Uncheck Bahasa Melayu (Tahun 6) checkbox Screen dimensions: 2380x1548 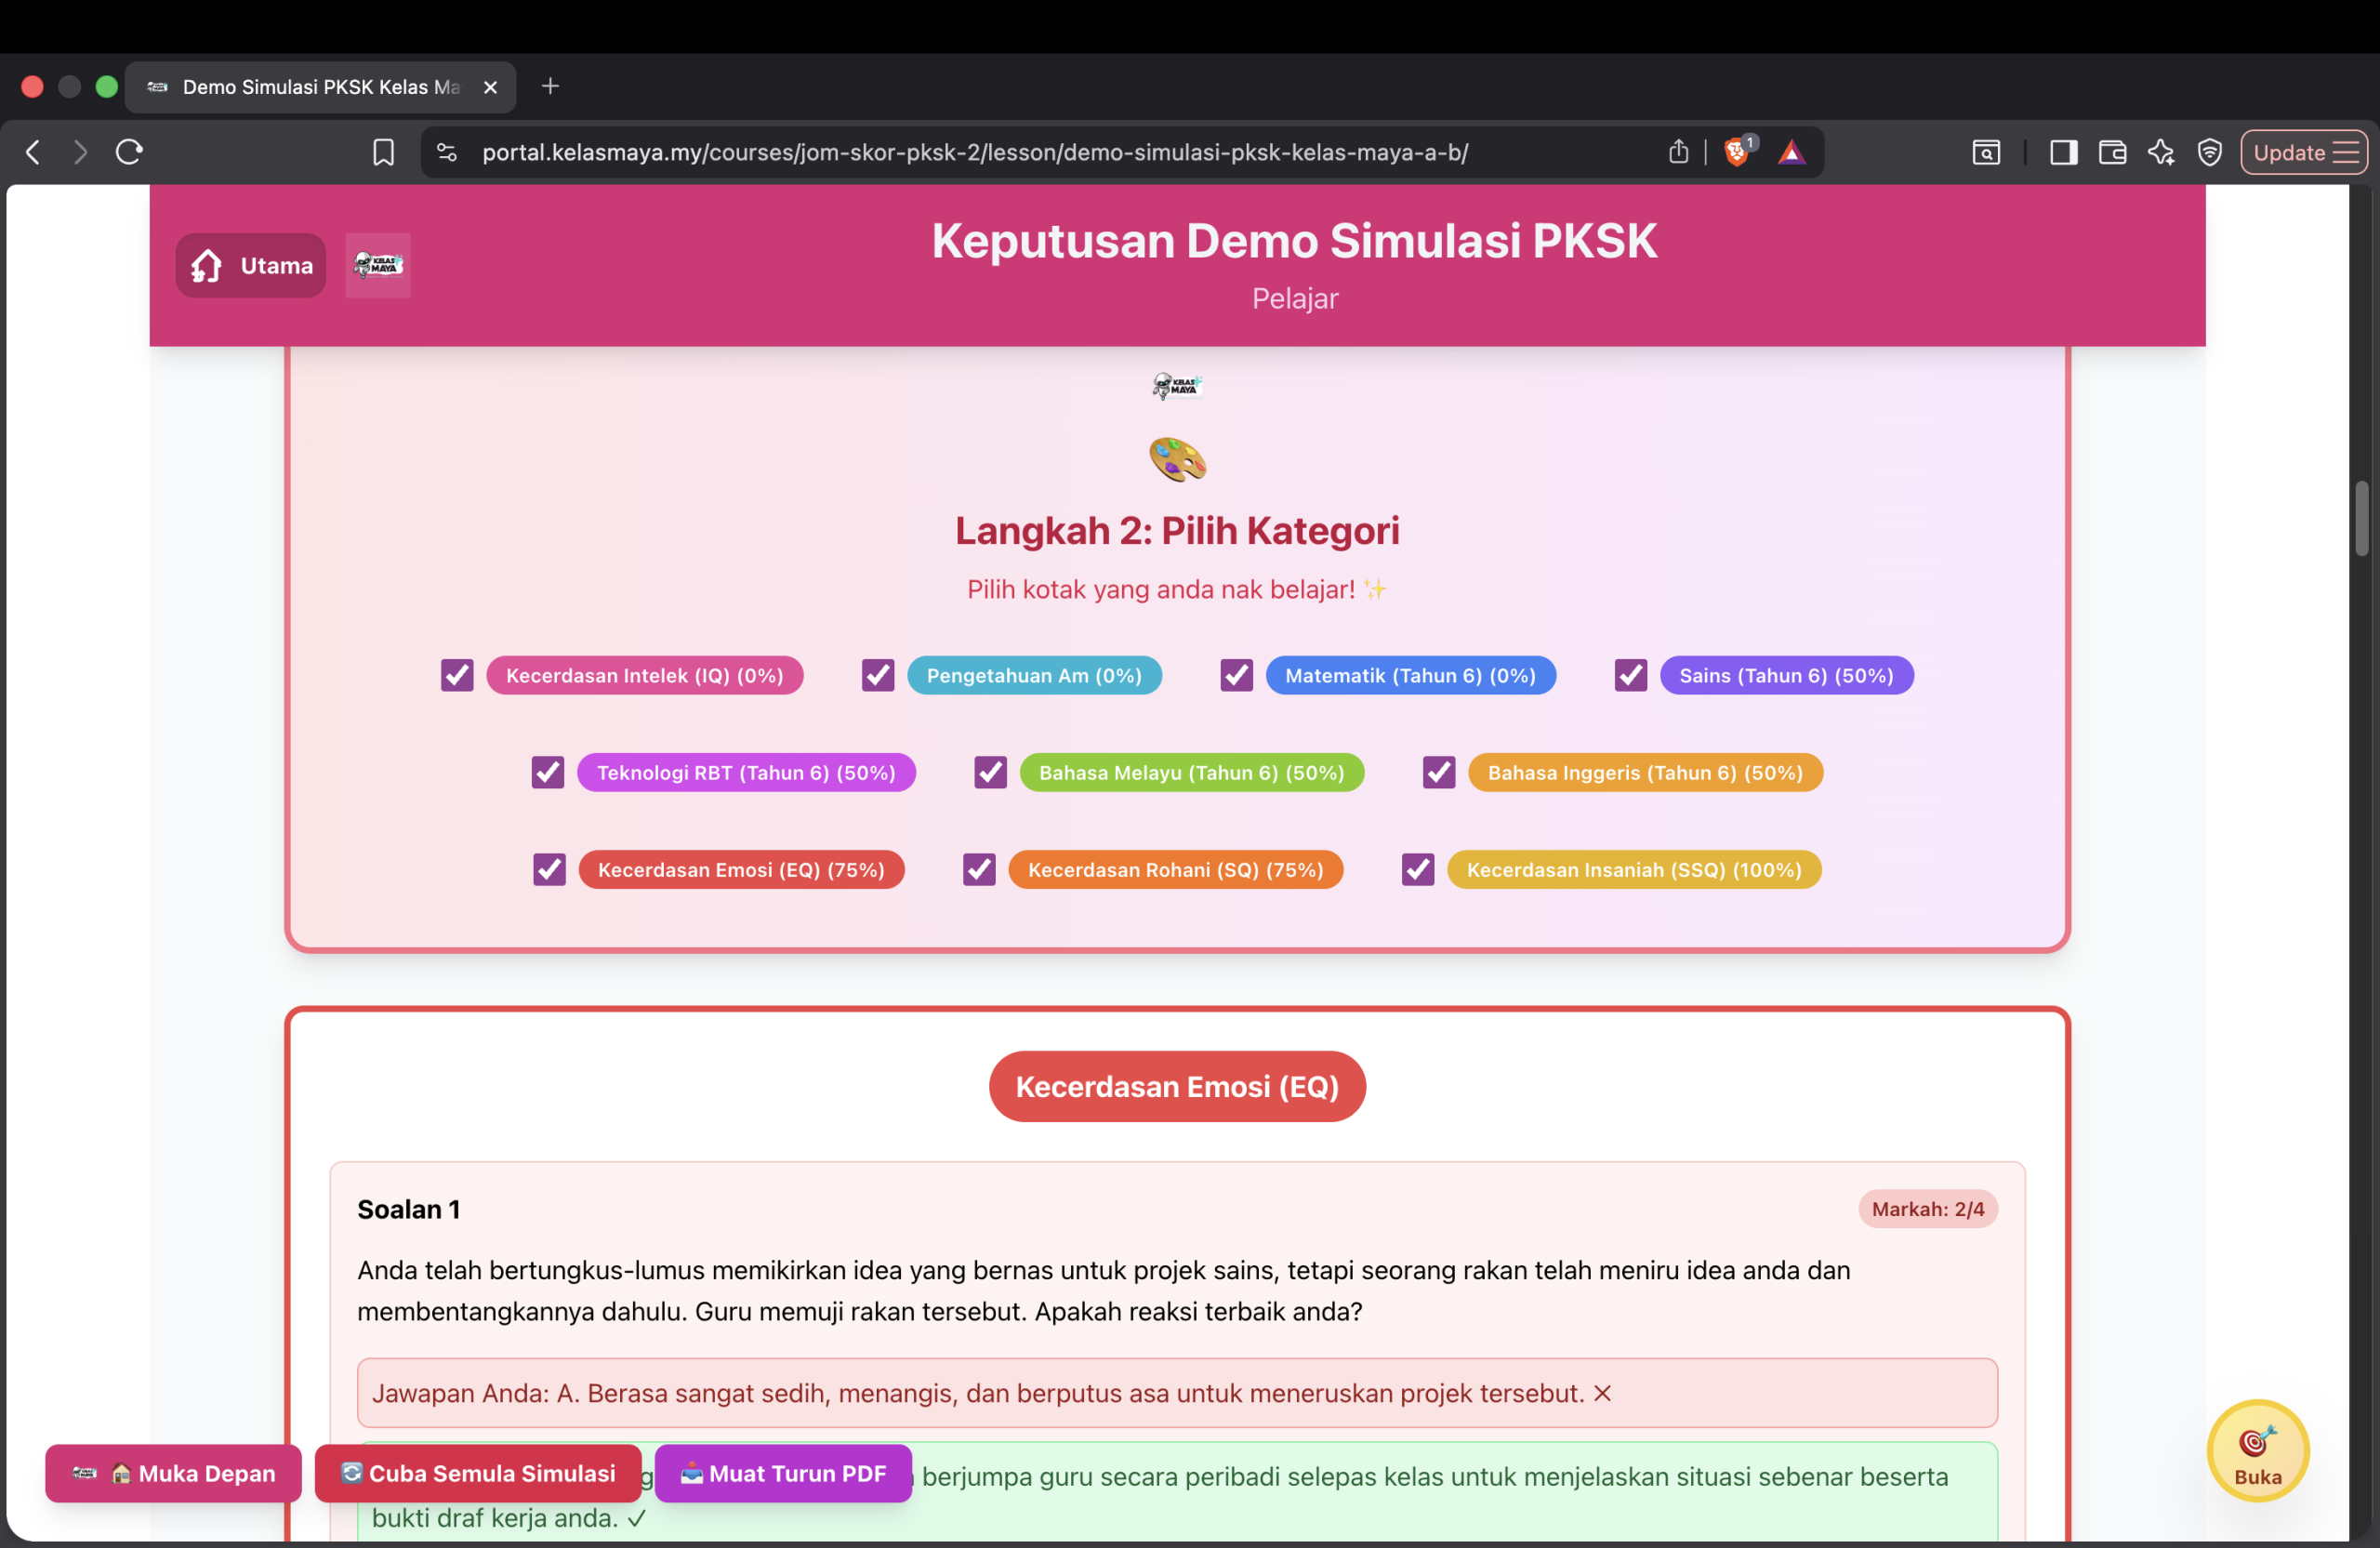(x=990, y=772)
